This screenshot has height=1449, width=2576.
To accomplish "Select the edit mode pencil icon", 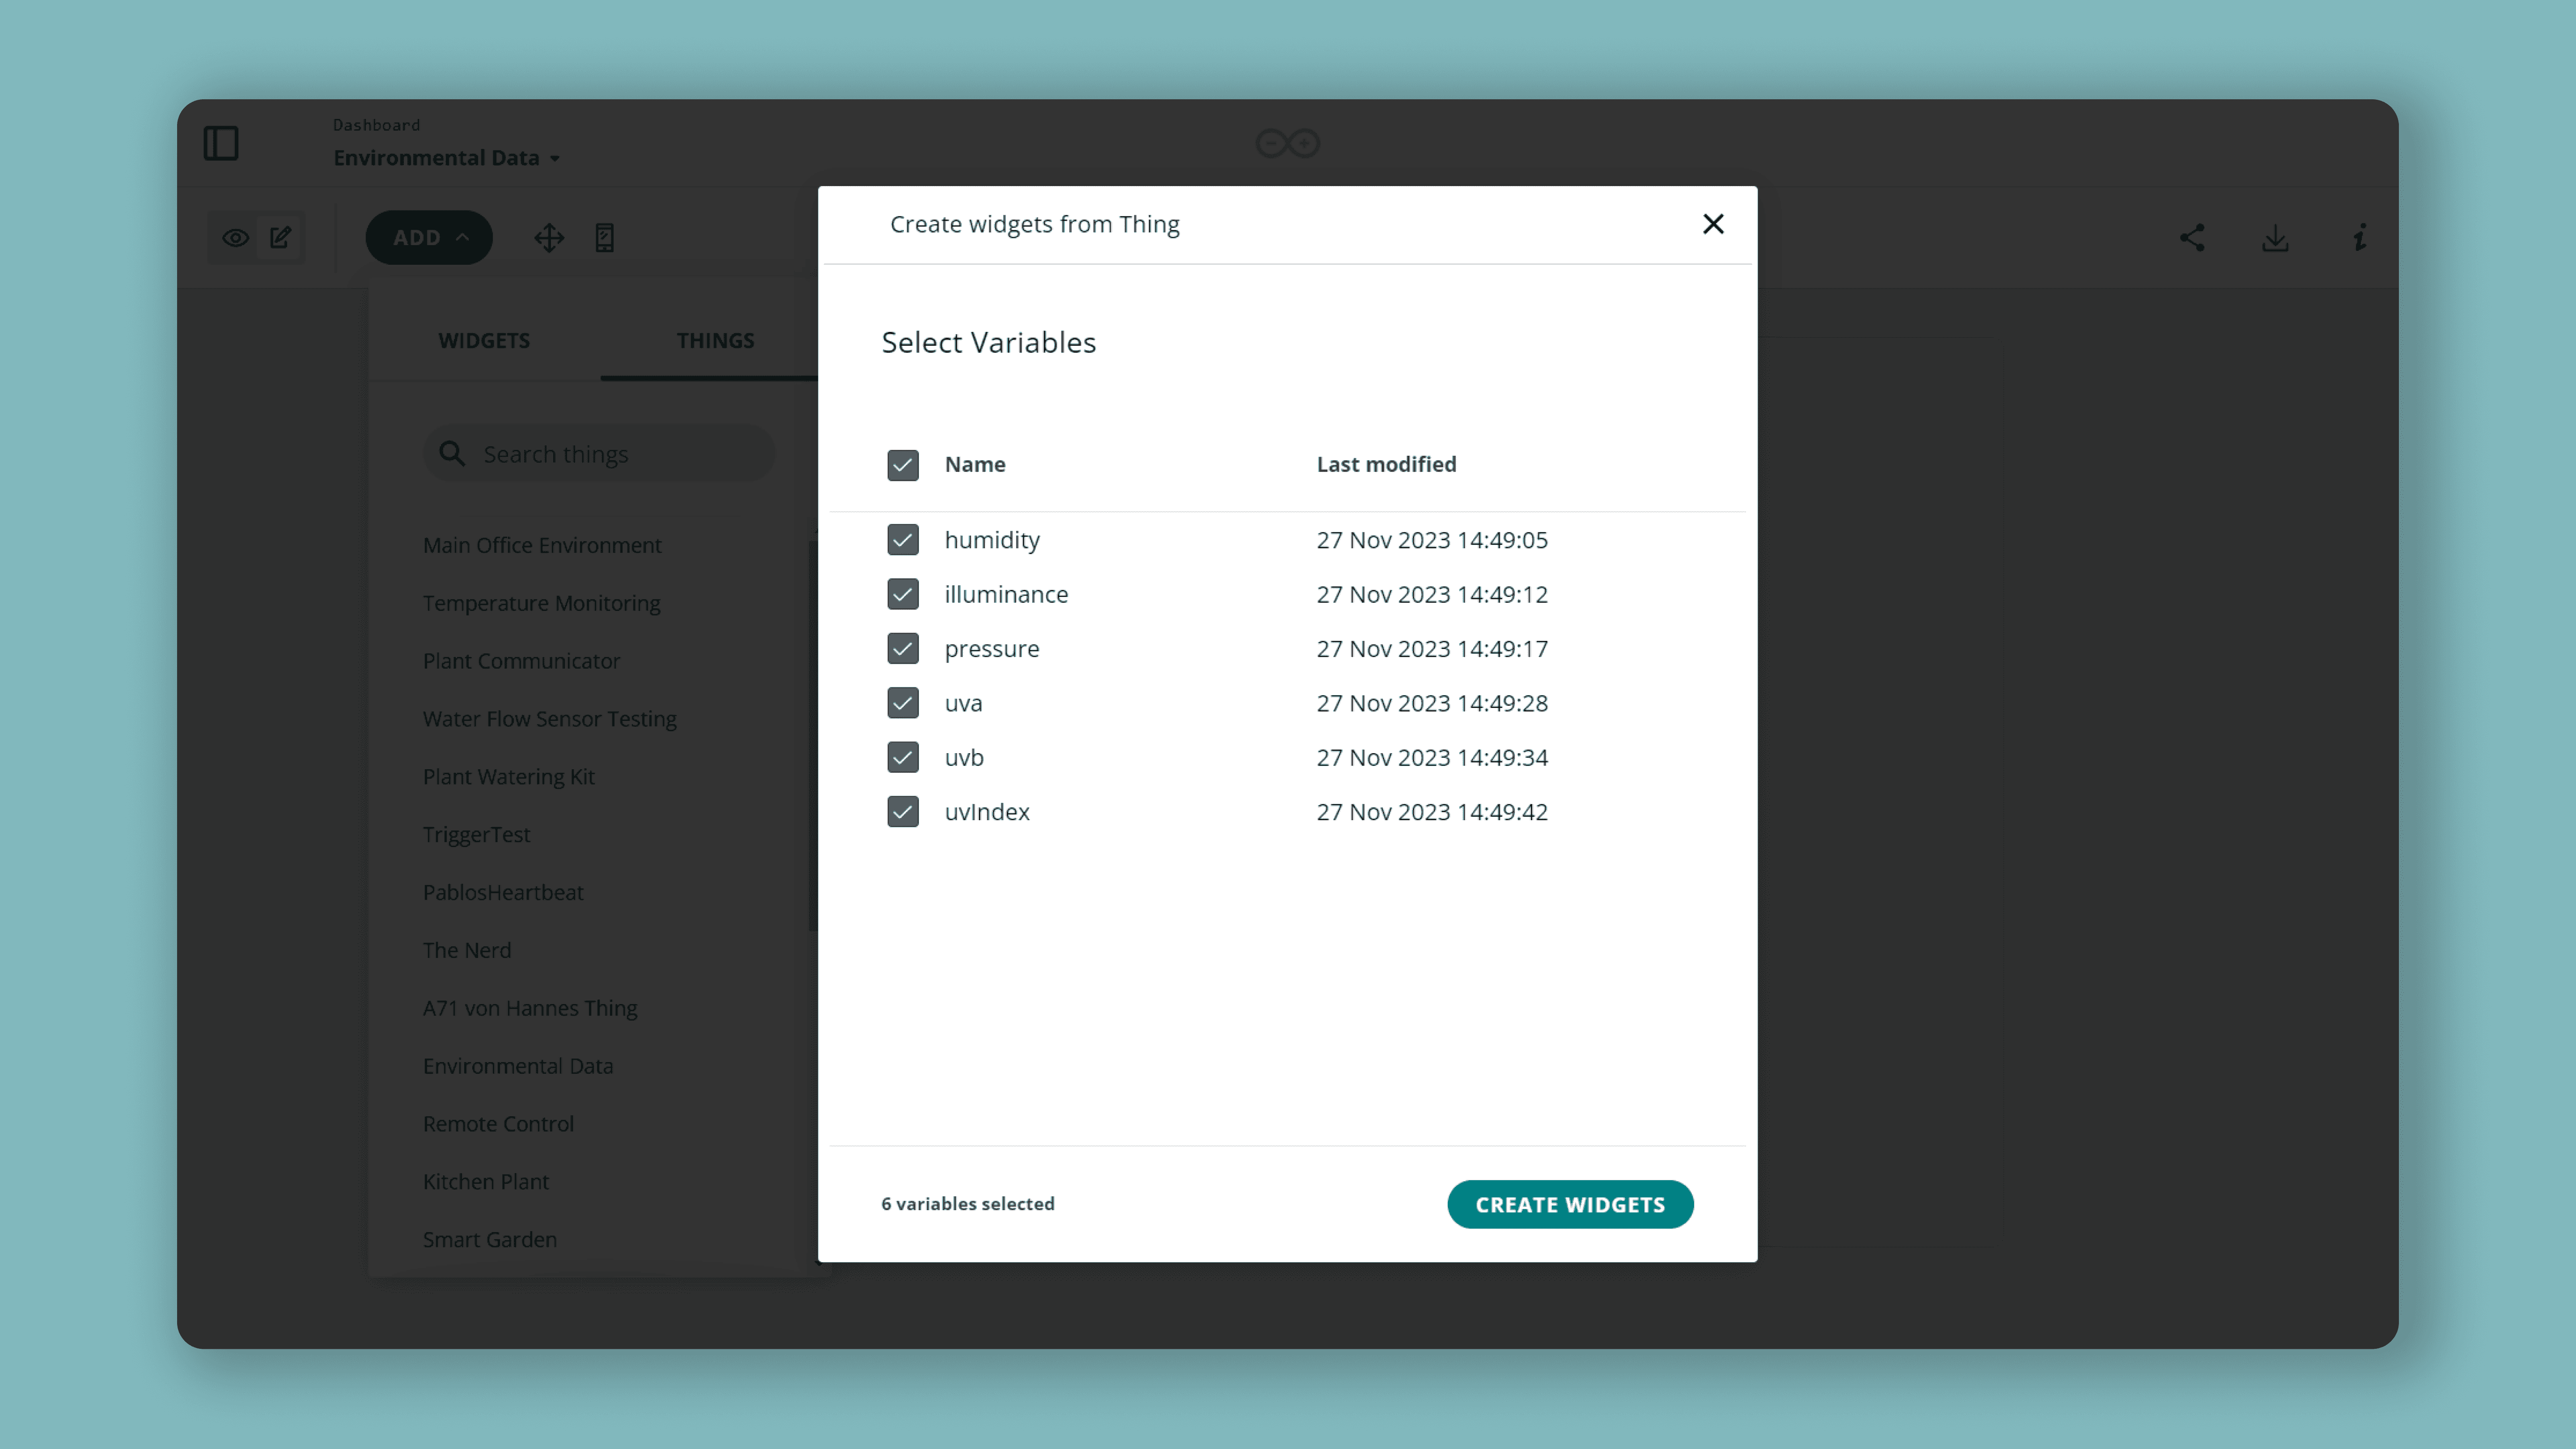I will [281, 238].
